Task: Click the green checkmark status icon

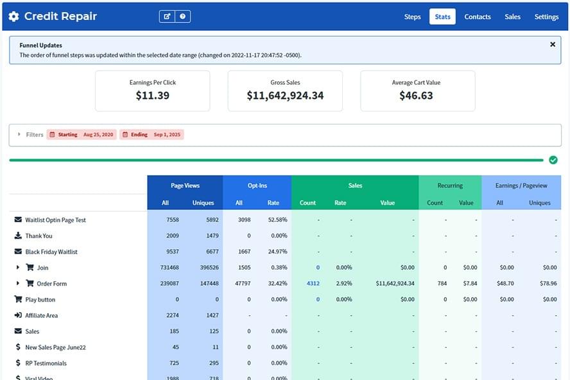Action: 553,160
